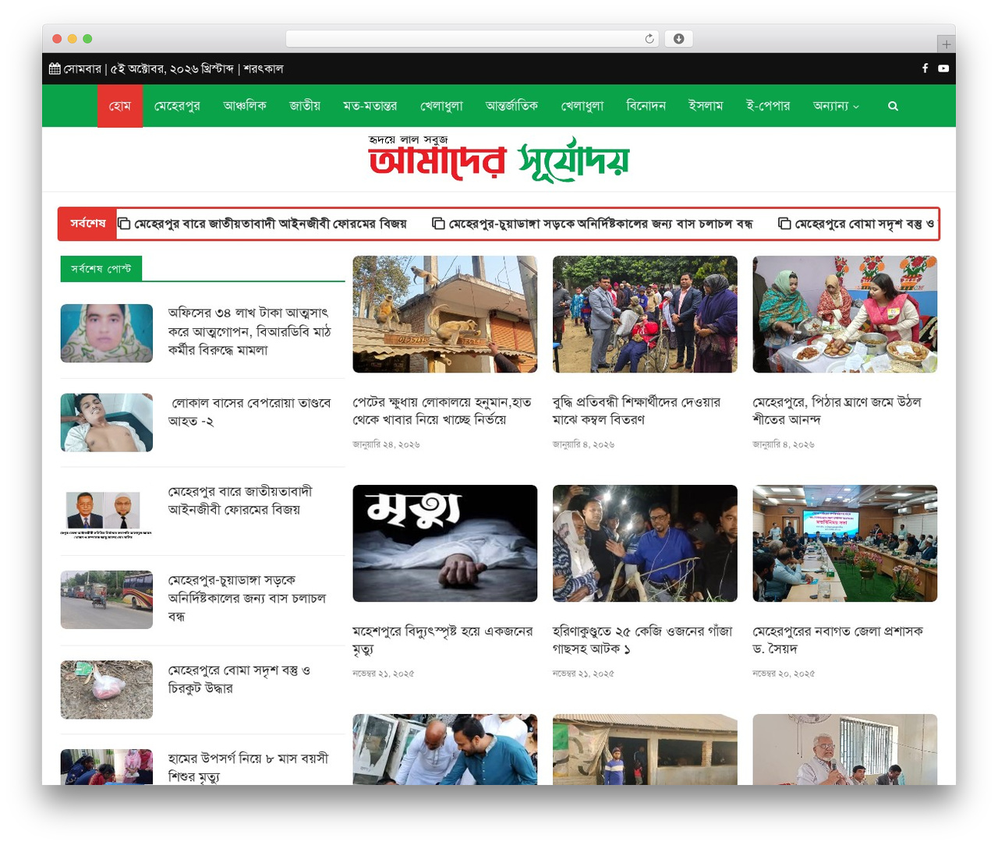This screenshot has height=845, width=998.
Task: Click the browser reload icon
Action: pos(649,39)
